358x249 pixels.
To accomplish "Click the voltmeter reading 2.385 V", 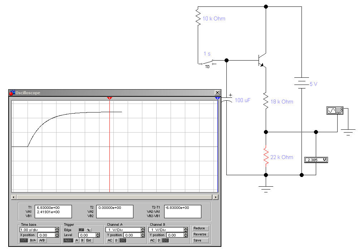I will tap(316, 160).
